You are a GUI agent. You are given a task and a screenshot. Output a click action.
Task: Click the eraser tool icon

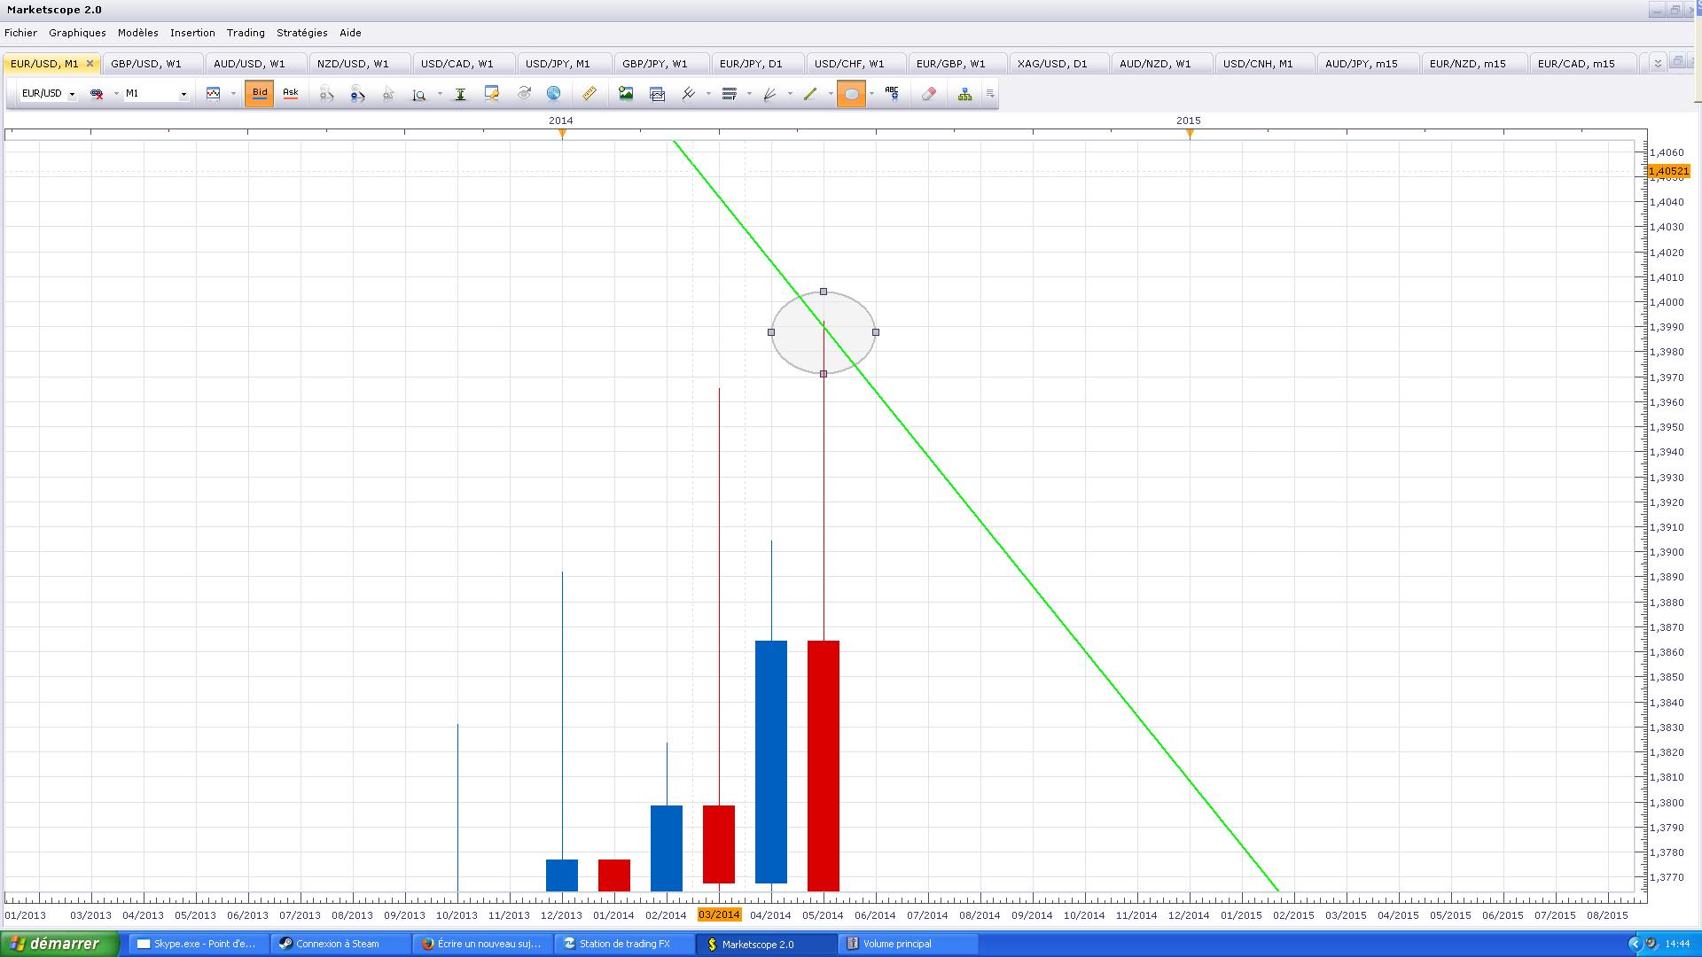[928, 94]
